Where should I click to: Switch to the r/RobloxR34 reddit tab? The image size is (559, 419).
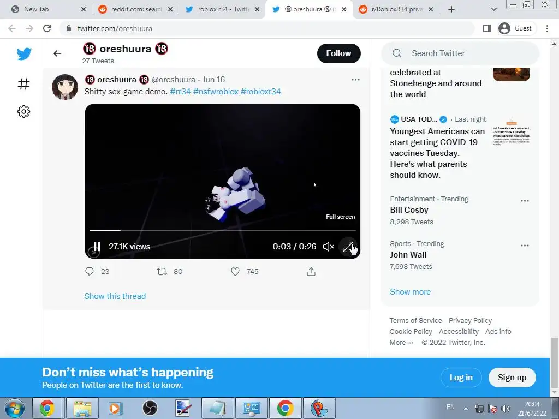point(396,10)
